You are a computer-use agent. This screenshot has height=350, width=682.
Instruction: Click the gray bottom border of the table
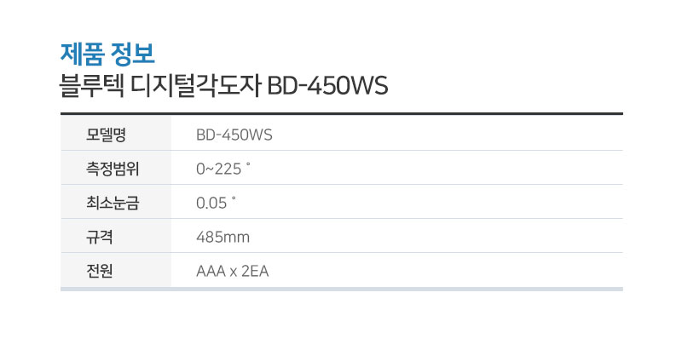(342, 290)
